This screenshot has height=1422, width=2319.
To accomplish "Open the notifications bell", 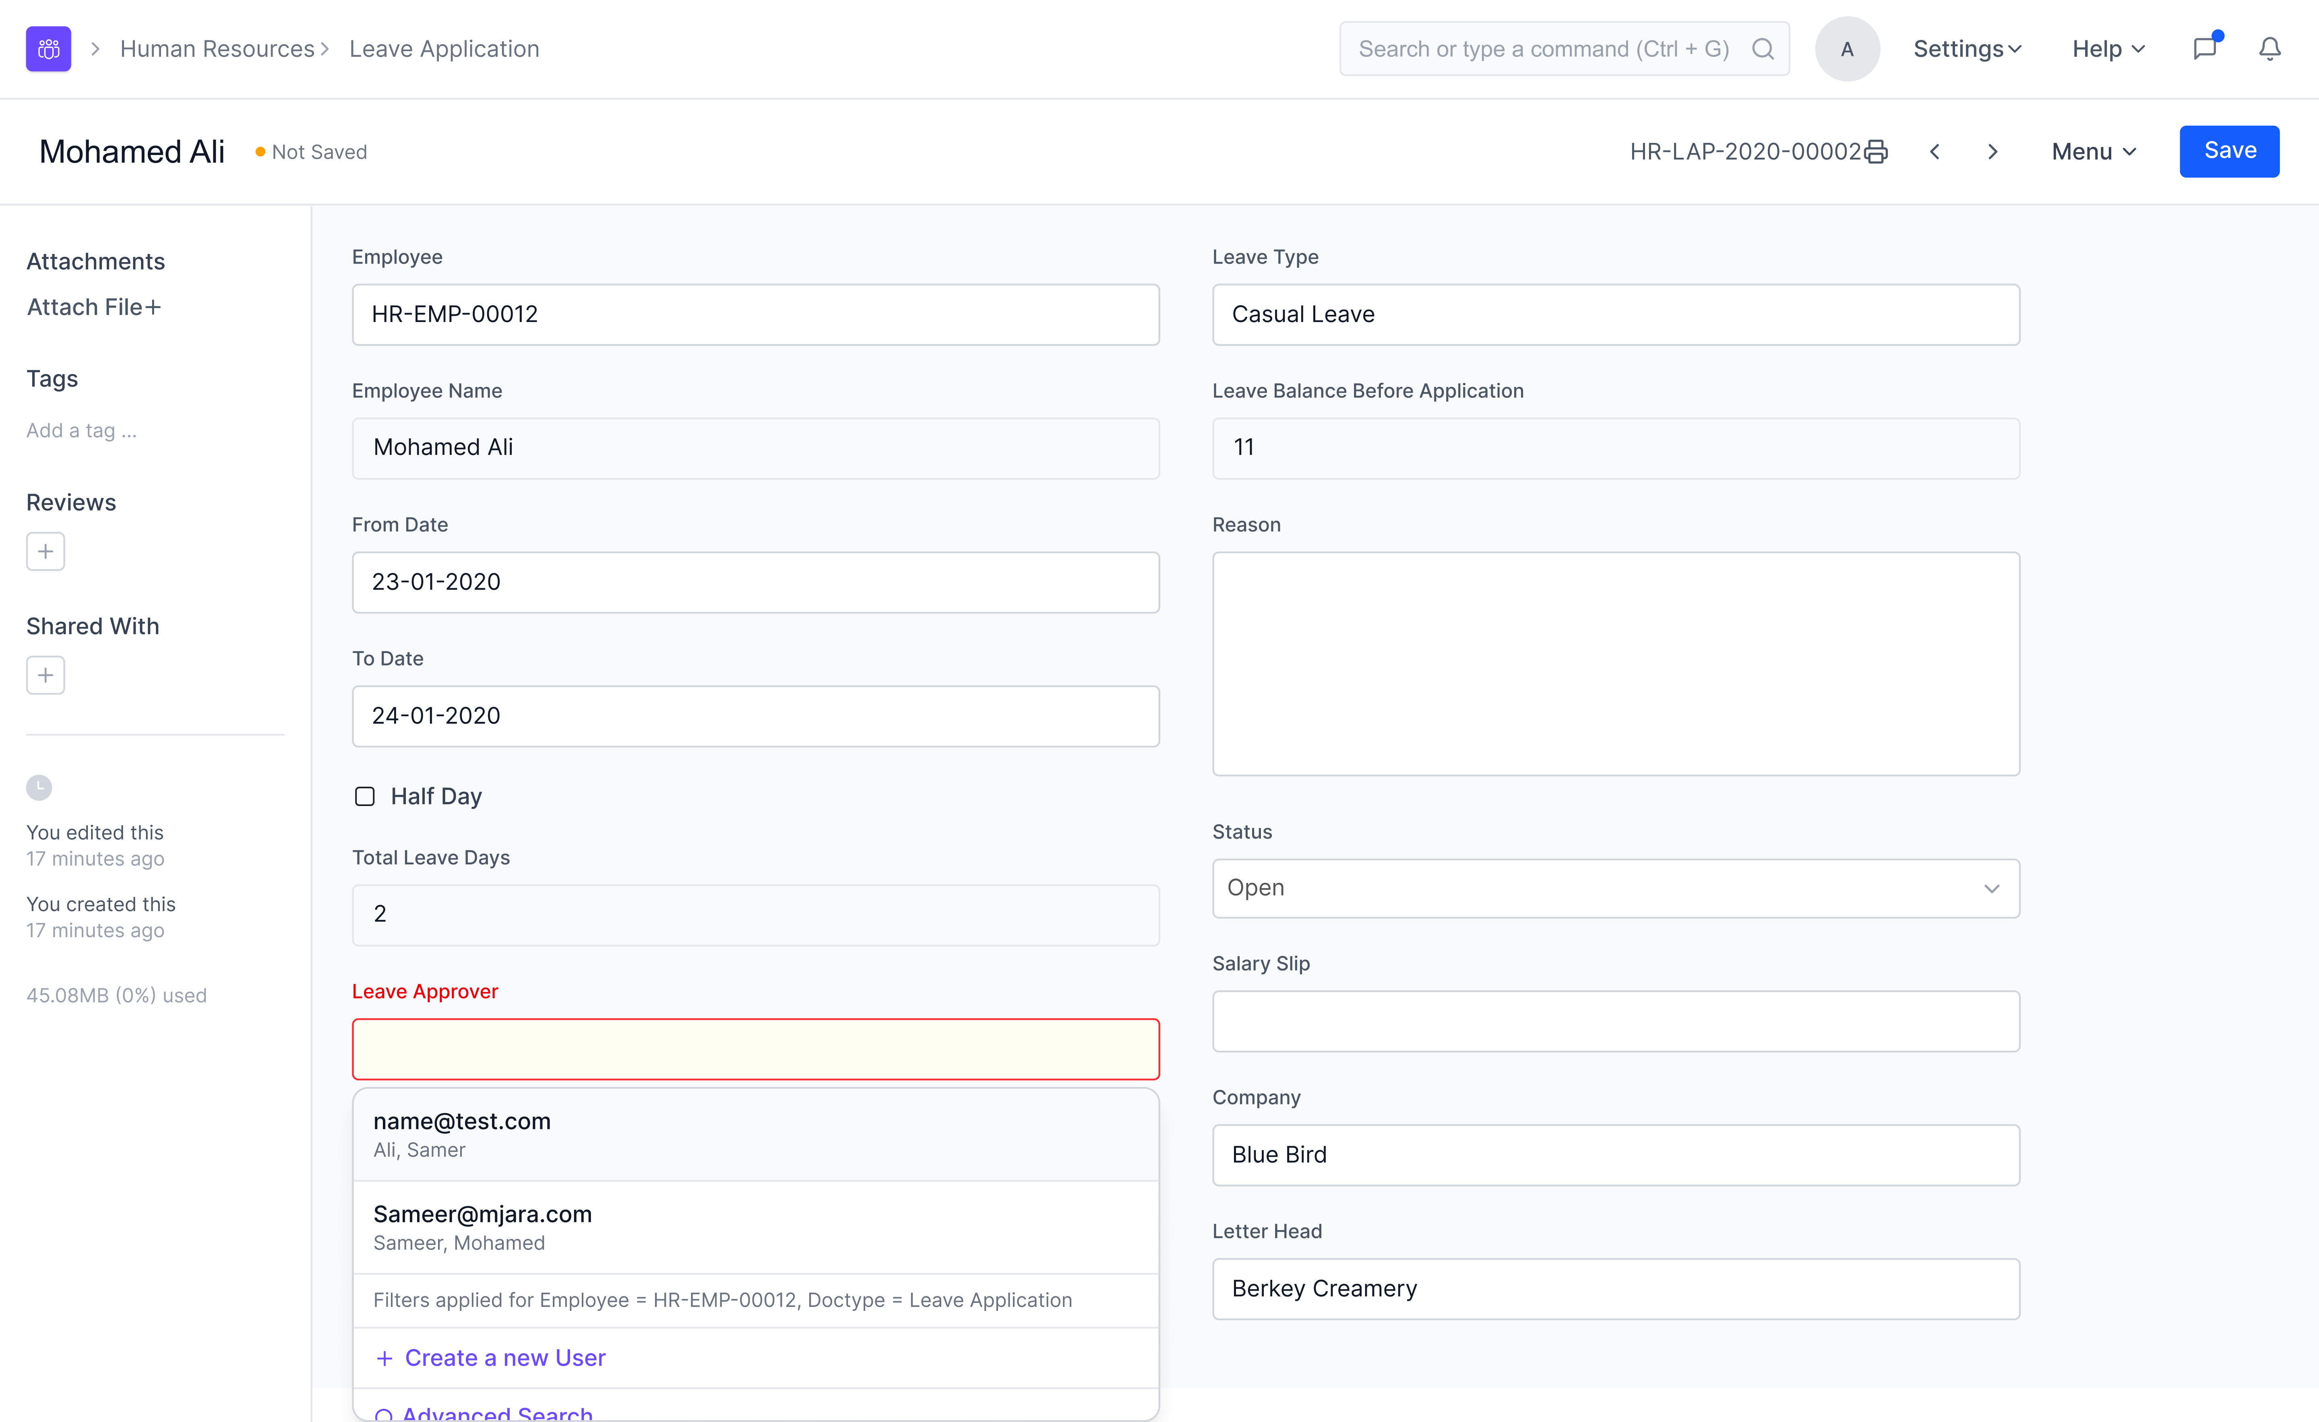I will click(2270, 49).
